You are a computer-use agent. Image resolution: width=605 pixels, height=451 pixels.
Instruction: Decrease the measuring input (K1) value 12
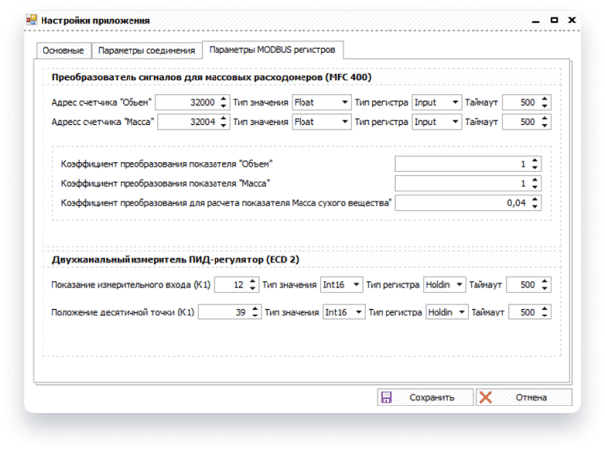(x=253, y=288)
